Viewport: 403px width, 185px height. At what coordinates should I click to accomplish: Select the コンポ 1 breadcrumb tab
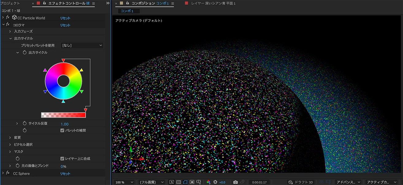coord(129,11)
